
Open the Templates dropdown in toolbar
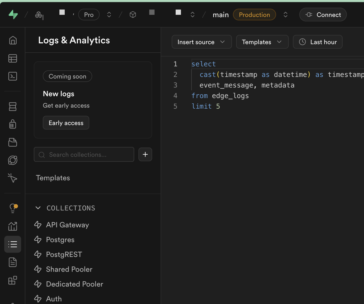pos(262,42)
